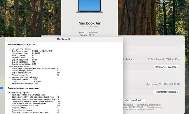Select 'Інформація про акумулятор' heading
The image size is (189, 114).
[x=21, y=44]
